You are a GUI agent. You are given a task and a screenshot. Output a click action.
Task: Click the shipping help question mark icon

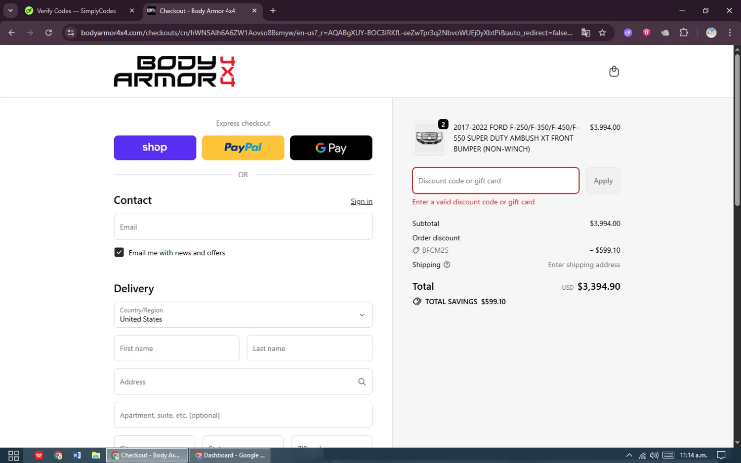click(447, 265)
